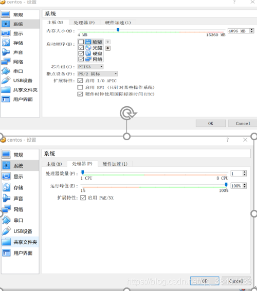Open USB设备 icon in the lower settings window
Viewport: 257px width, 291px height.
coord(6,231)
